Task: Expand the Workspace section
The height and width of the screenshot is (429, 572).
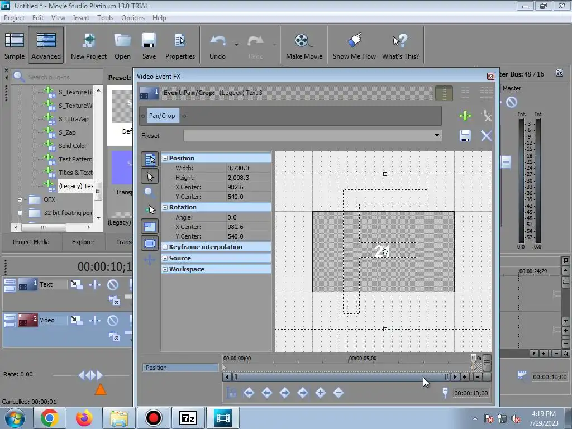Action: click(165, 269)
